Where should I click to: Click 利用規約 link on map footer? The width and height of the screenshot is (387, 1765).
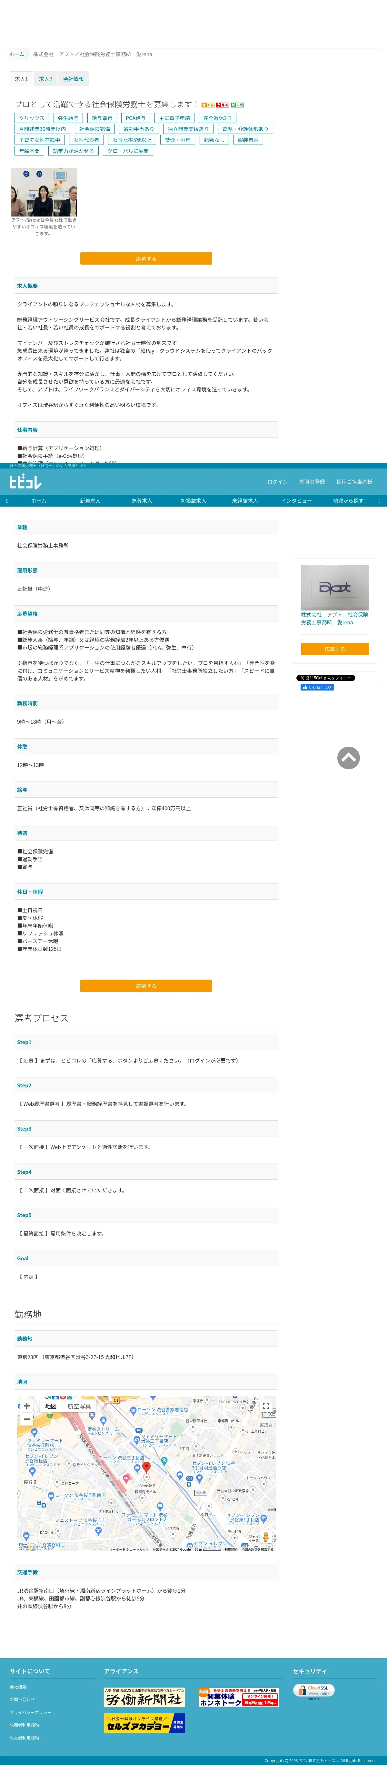[x=232, y=1549]
